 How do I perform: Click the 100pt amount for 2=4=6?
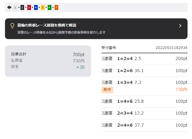[182, 125]
